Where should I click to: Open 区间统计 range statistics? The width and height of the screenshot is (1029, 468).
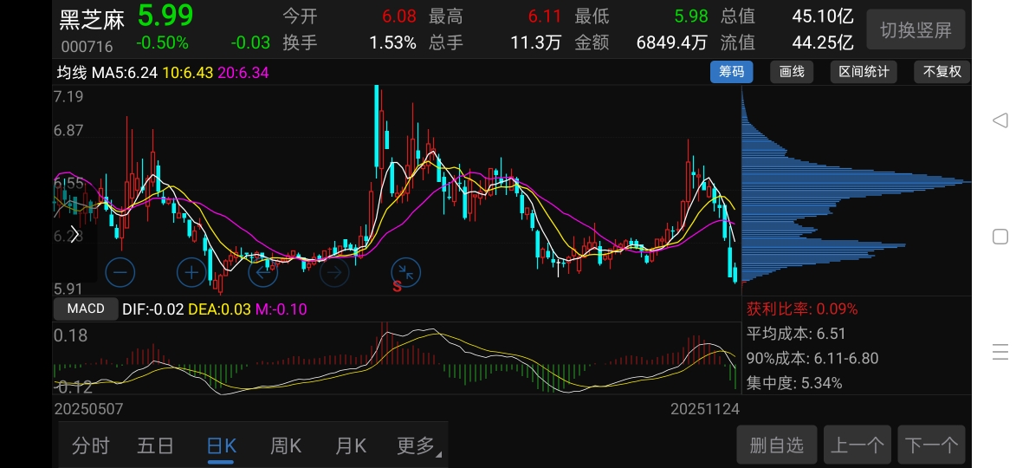864,72
